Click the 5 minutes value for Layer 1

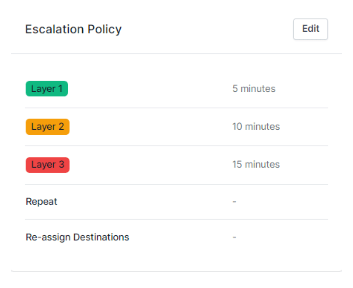(x=254, y=88)
